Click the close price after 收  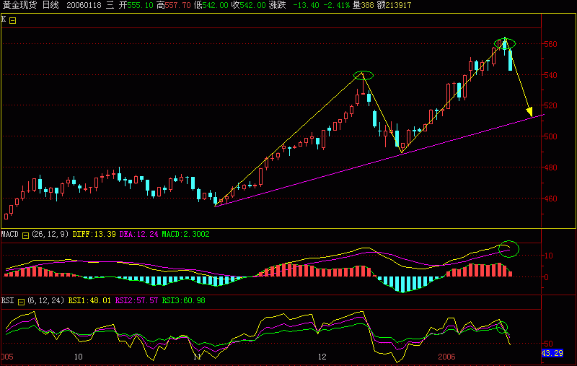[x=252, y=5]
